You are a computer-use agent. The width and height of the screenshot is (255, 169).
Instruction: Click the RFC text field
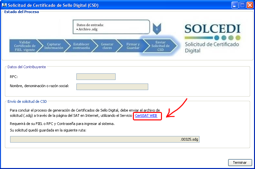96,77
